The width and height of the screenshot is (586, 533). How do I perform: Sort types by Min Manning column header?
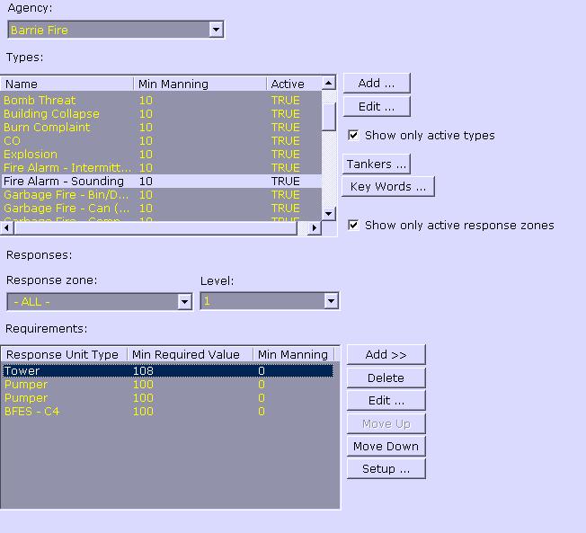coord(200,84)
